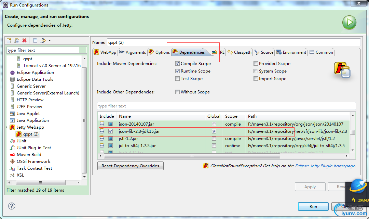Toggle Include box for json-20140107.jar
Viewport: 369px width, 219px height.
(111, 124)
